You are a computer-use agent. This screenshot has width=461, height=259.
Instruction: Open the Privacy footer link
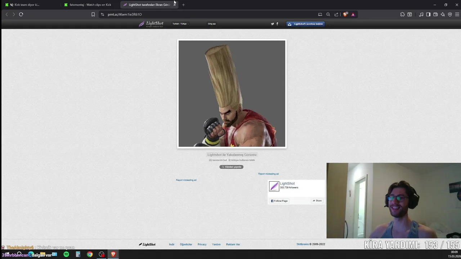202,244
